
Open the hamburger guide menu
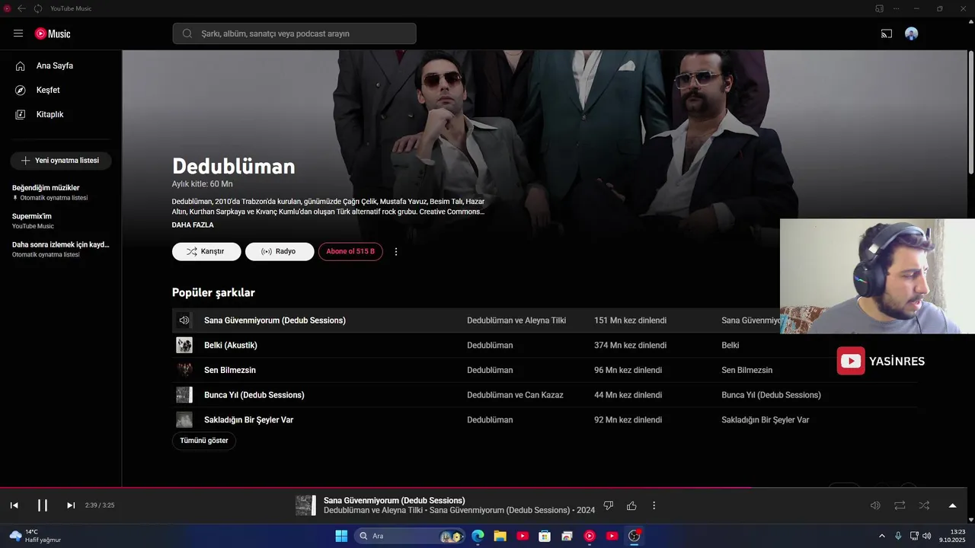coord(18,33)
